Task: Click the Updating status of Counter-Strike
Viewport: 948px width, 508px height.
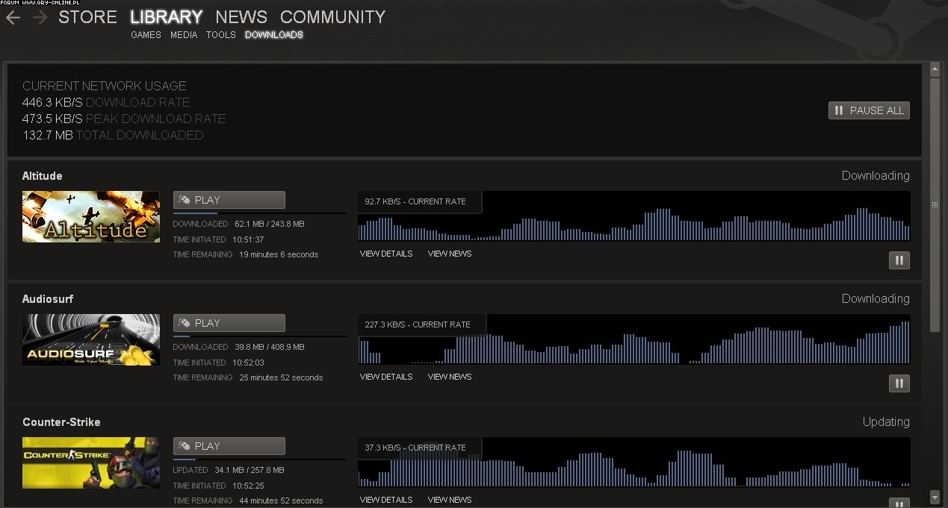Action: (886, 421)
